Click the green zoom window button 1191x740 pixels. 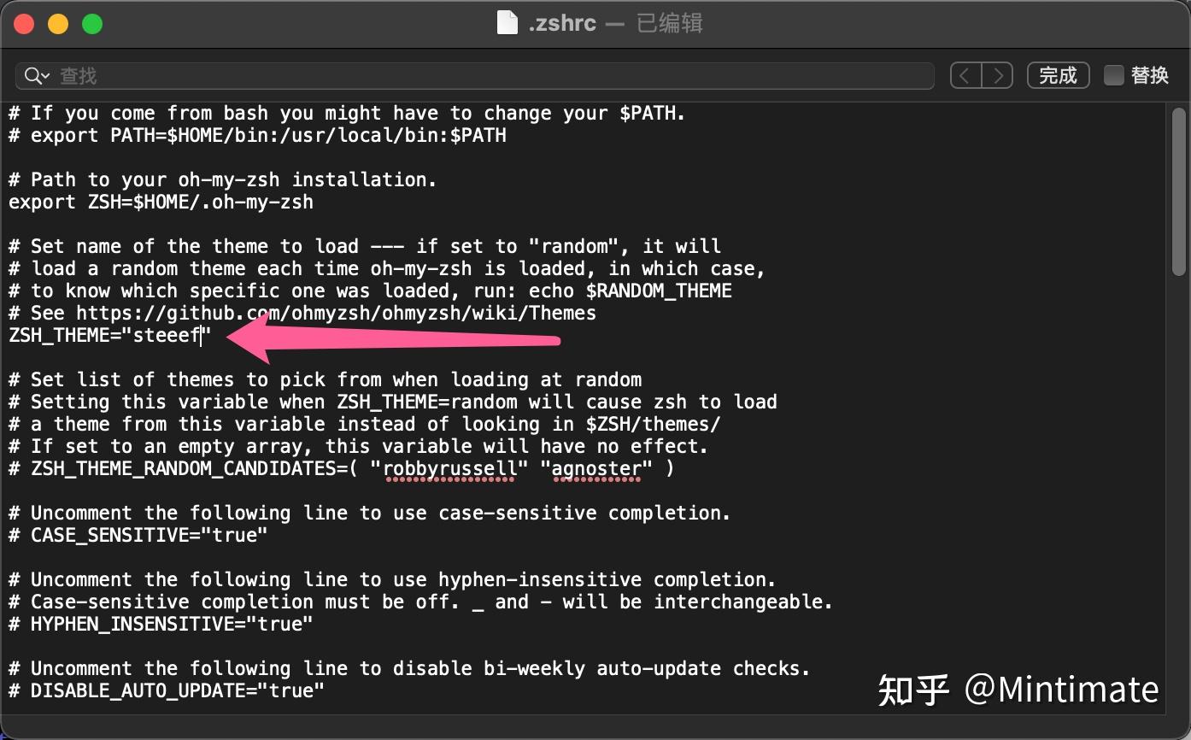pos(92,23)
